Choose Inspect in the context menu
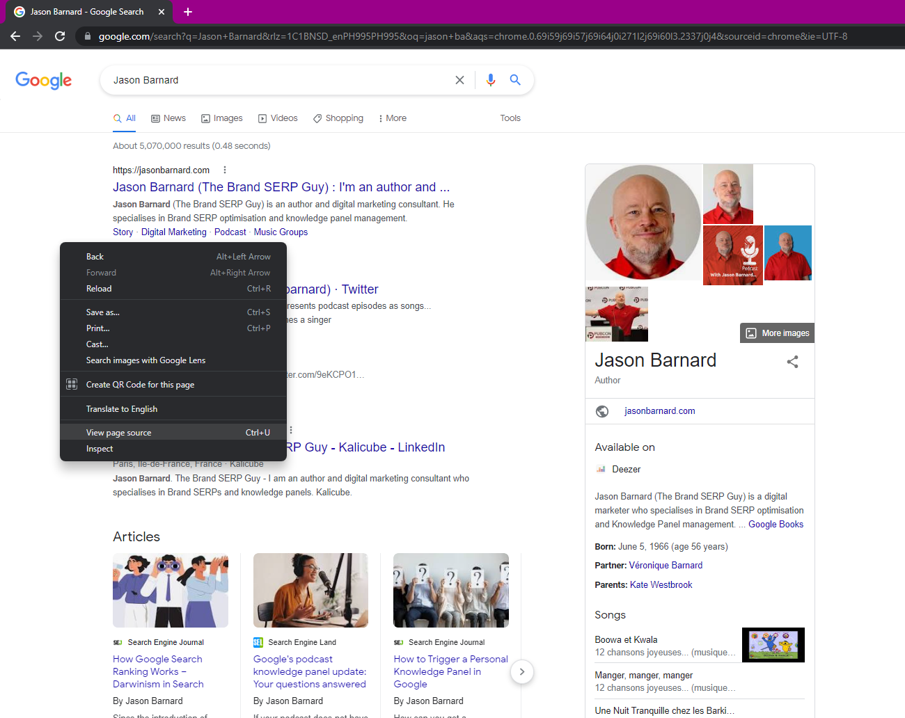905x718 pixels. [x=173, y=449]
